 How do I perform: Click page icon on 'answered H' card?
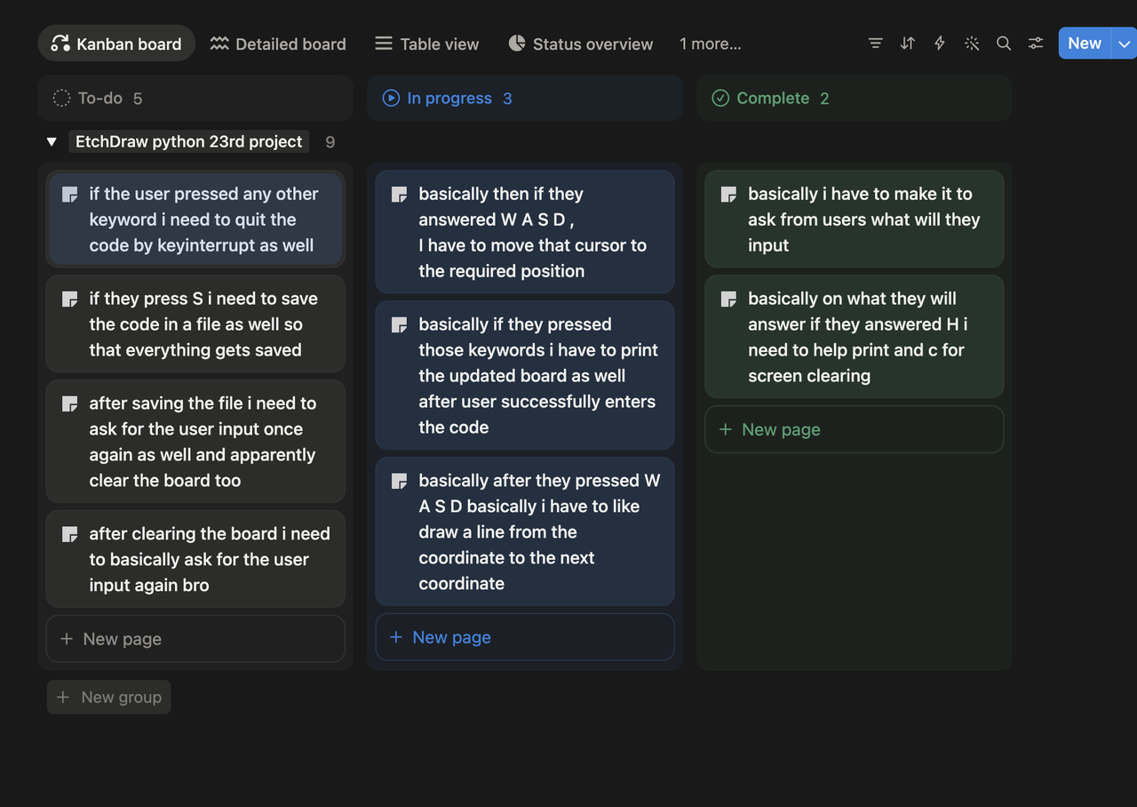click(728, 300)
